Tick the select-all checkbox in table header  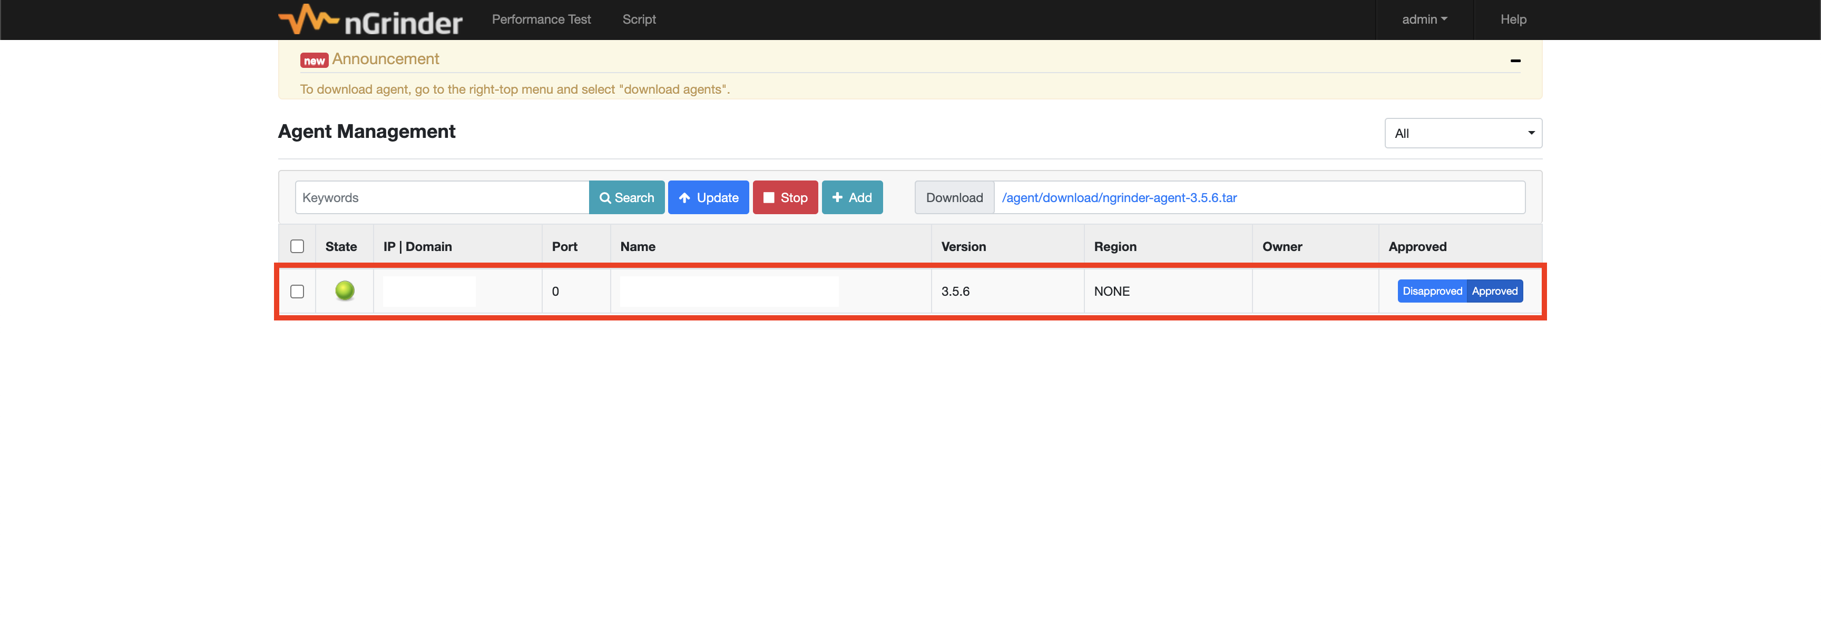click(x=297, y=246)
